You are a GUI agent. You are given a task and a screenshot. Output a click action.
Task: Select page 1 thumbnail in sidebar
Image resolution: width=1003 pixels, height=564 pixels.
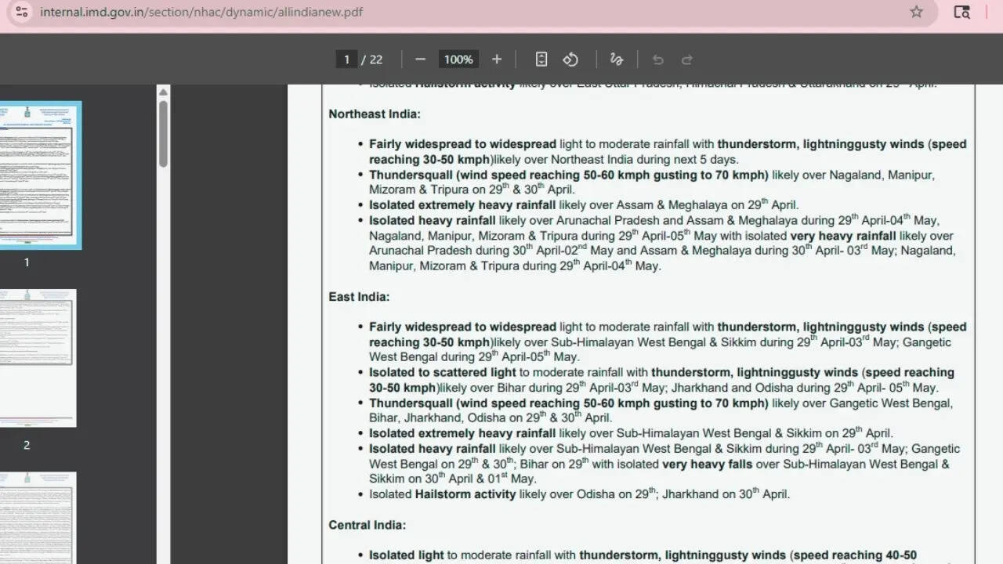[x=38, y=175]
